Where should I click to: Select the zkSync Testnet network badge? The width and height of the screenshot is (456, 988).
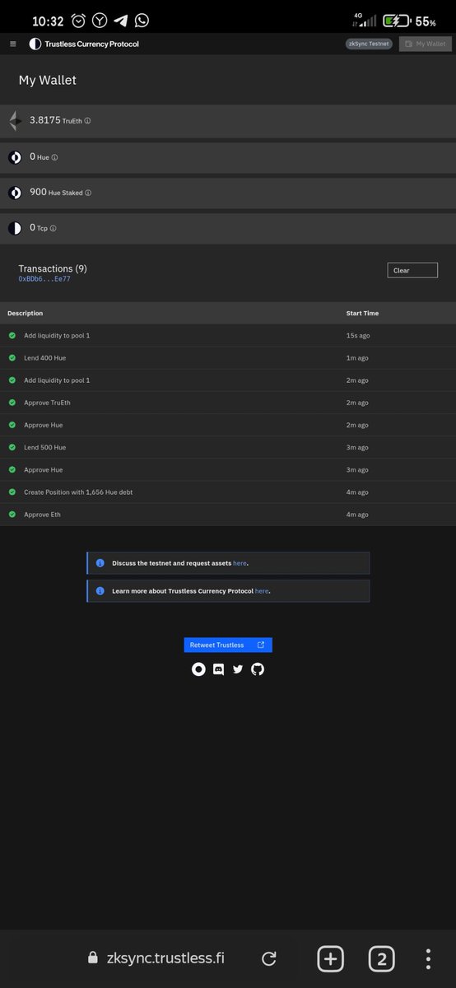pyautogui.click(x=369, y=44)
